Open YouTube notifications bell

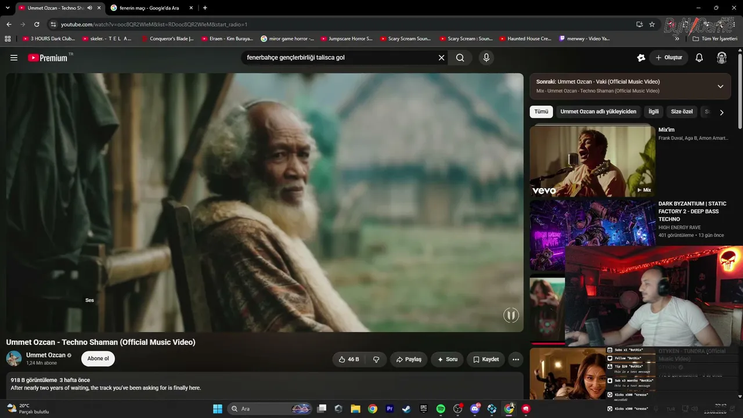tap(699, 58)
